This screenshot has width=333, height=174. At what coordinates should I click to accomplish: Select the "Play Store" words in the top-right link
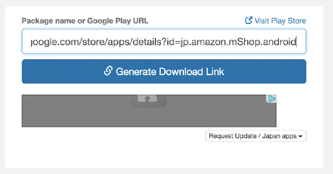[x=288, y=21]
